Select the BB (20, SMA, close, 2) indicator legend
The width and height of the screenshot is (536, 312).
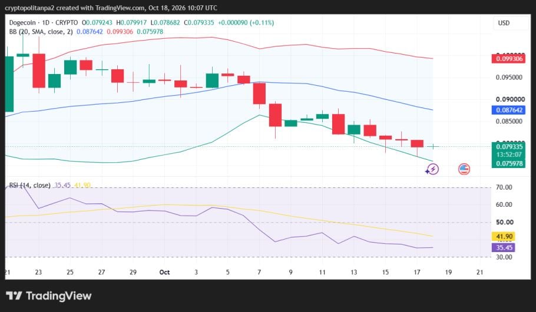[x=41, y=32]
